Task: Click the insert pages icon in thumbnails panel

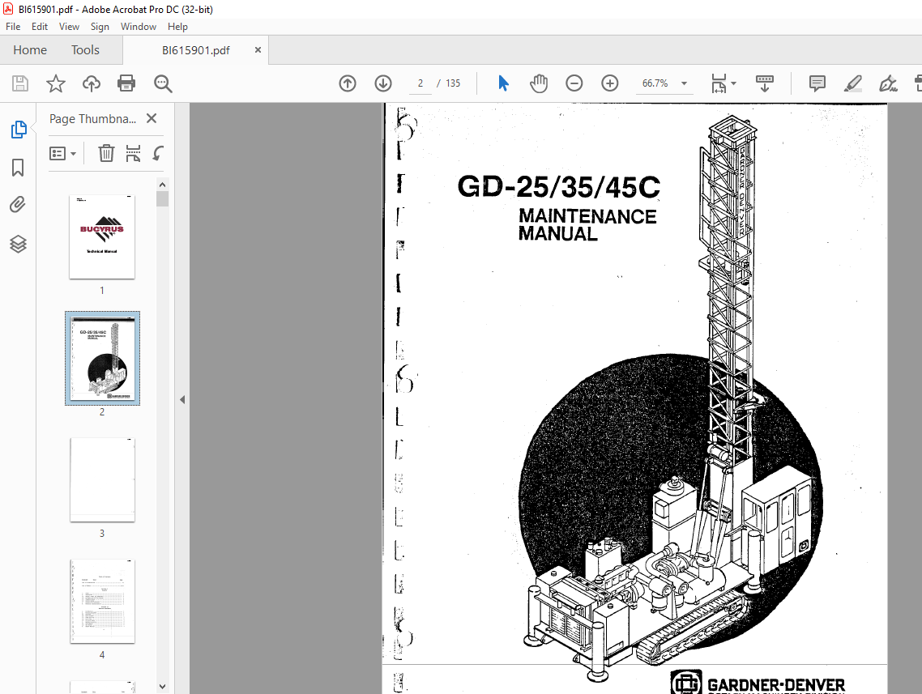Action: point(134,153)
